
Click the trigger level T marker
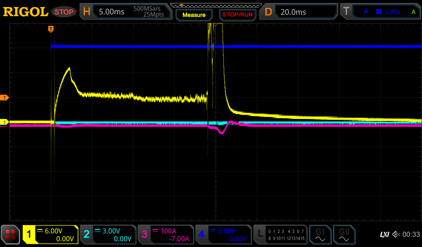click(5, 98)
